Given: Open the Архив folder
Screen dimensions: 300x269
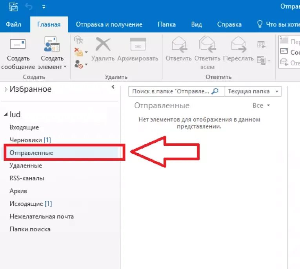Looking at the screenshot, I should point(18,191).
